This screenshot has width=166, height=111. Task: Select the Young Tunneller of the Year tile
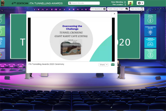[x=150, y=54]
